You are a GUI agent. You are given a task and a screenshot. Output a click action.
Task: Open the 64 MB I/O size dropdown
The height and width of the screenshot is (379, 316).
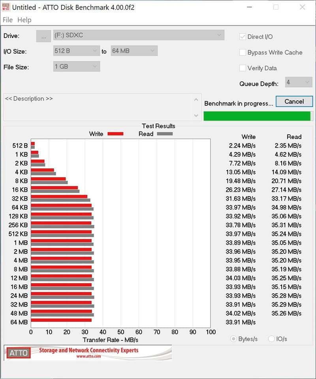coord(134,51)
